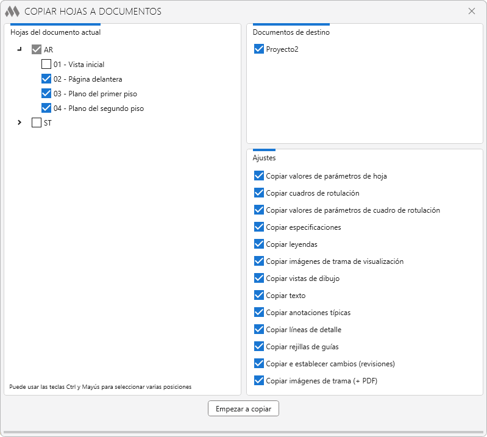The height and width of the screenshot is (437, 487).
Task: Disable Copiar cuadros de rotulación
Action: click(258, 193)
